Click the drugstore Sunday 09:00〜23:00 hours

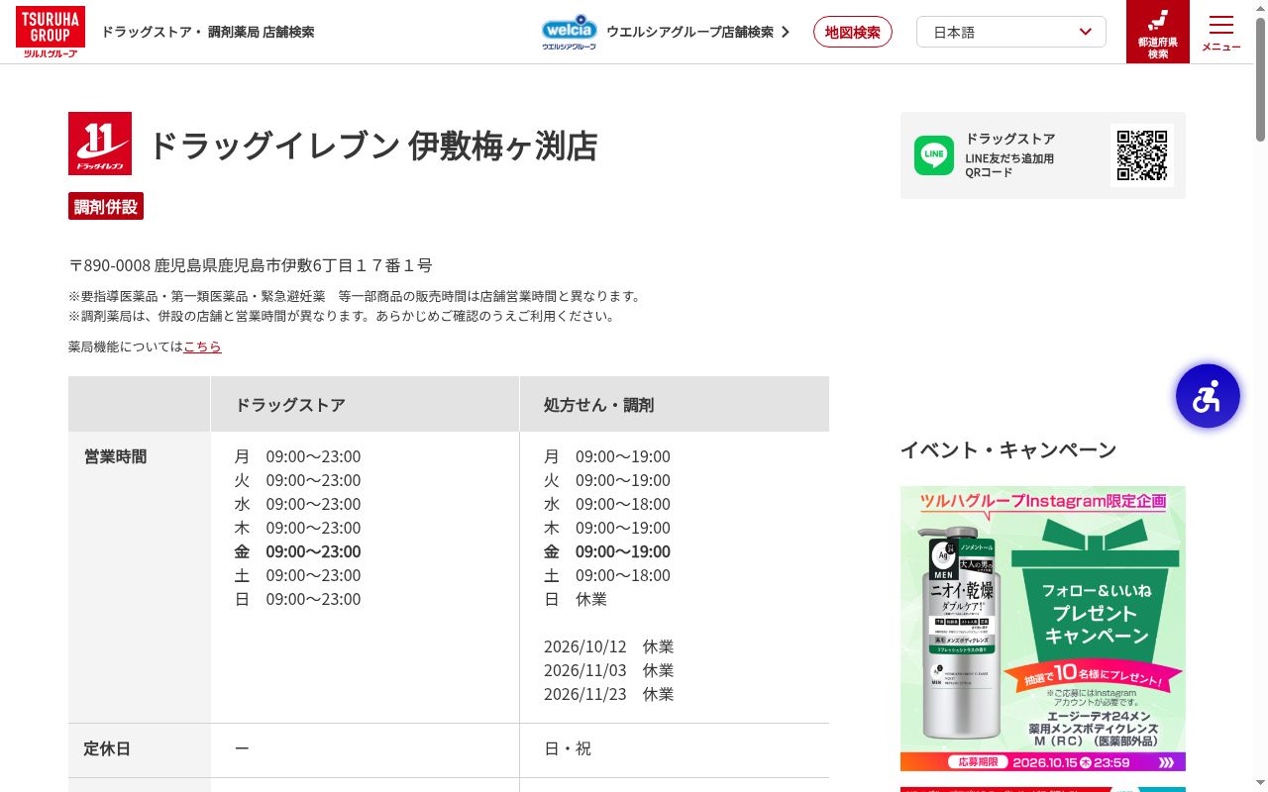click(x=298, y=599)
